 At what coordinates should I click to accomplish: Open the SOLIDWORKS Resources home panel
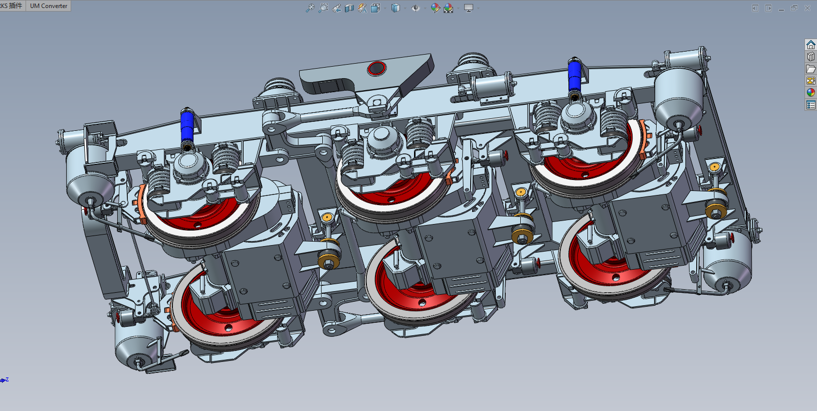(811, 45)
